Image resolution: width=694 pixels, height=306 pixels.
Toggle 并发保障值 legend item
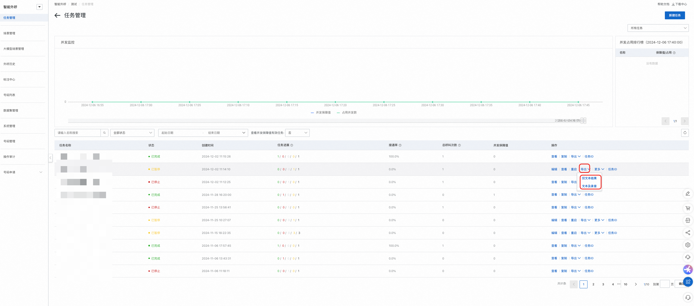point(321,113)
